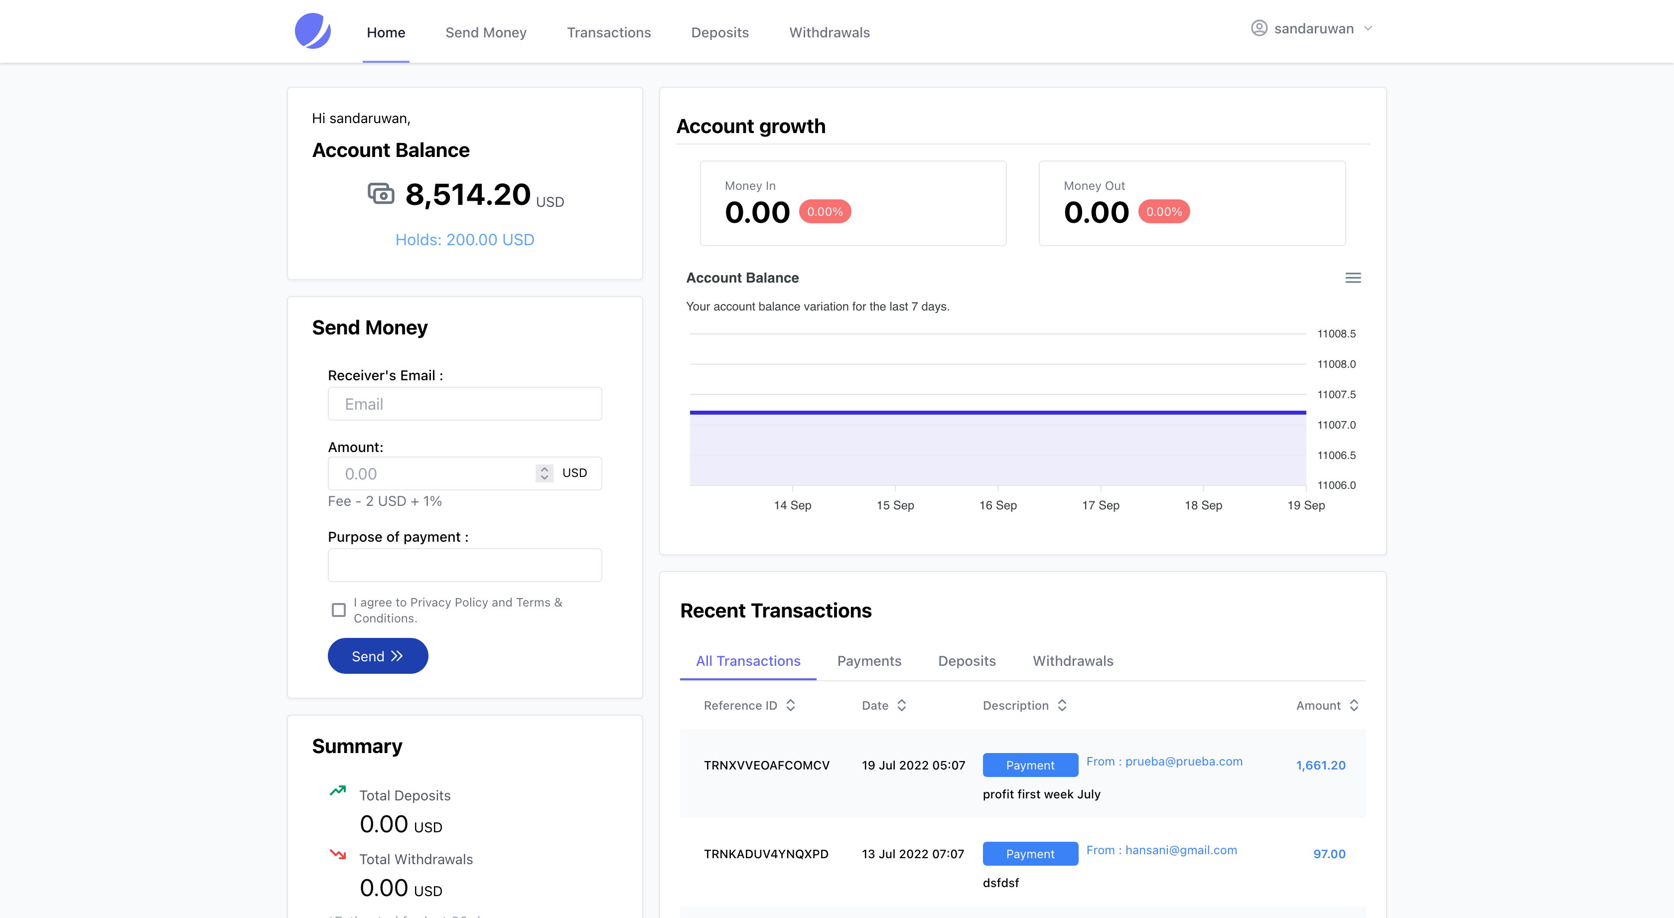
Task: Sort by Reference ID column
Action: click(790, 705)
